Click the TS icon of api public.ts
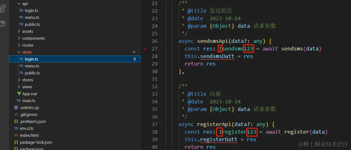Viewport: 351px width, 150px height. click(21, 25)
